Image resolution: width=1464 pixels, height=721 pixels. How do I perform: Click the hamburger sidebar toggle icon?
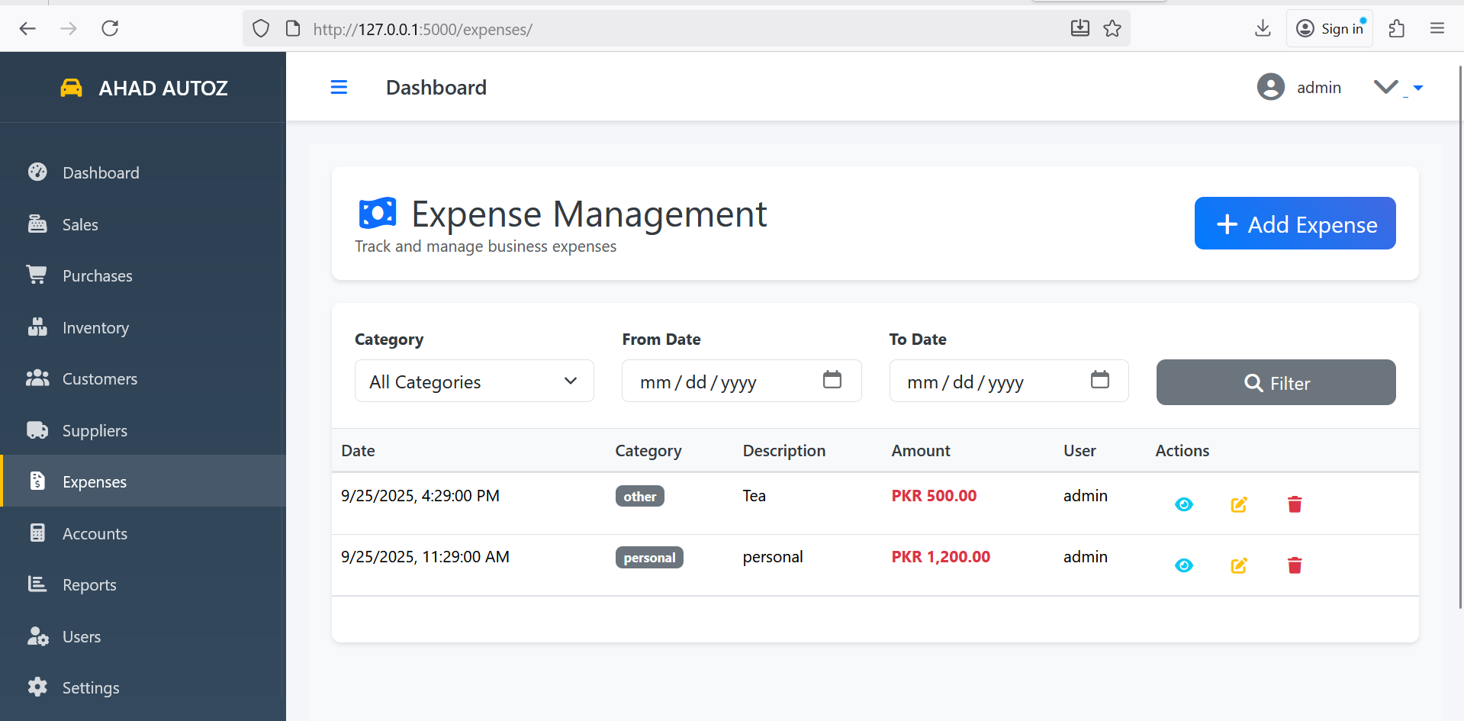point(339,88)
